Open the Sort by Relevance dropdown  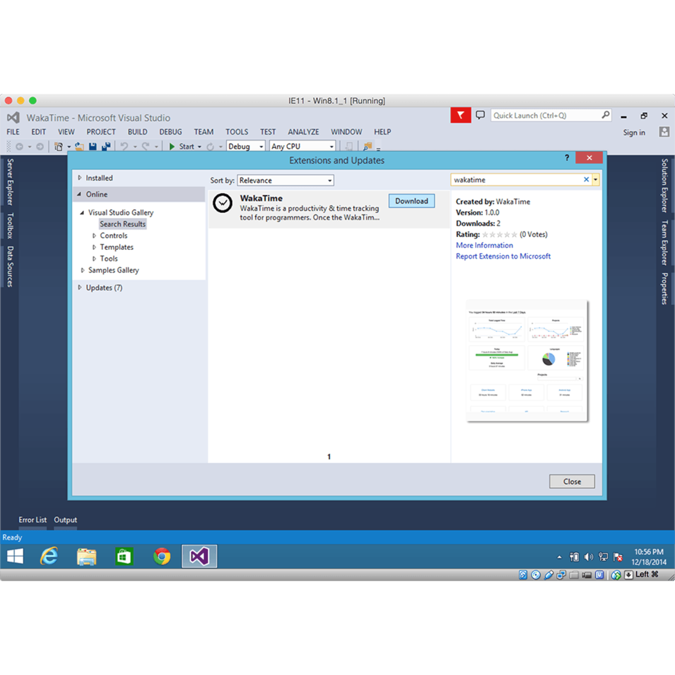285,180
